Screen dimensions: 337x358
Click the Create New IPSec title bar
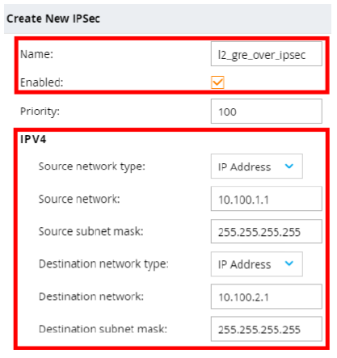(167, 19)
